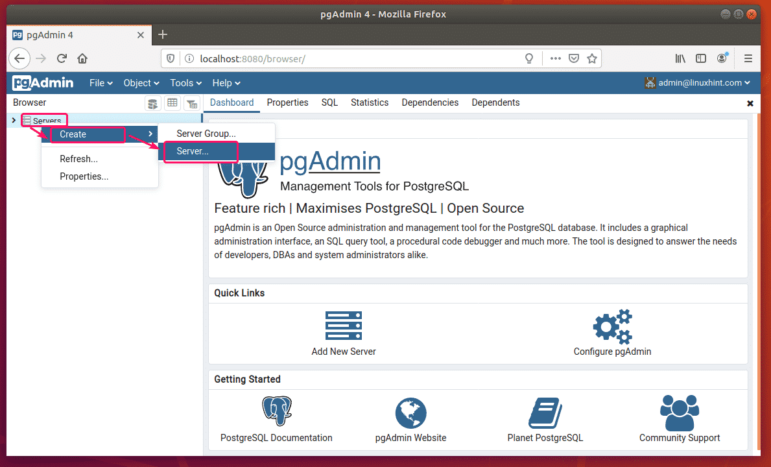The image size is (771, 467).
Task: Click the pgAdmin logo in header
Action: pyautogui.click(x=43, y=83)
